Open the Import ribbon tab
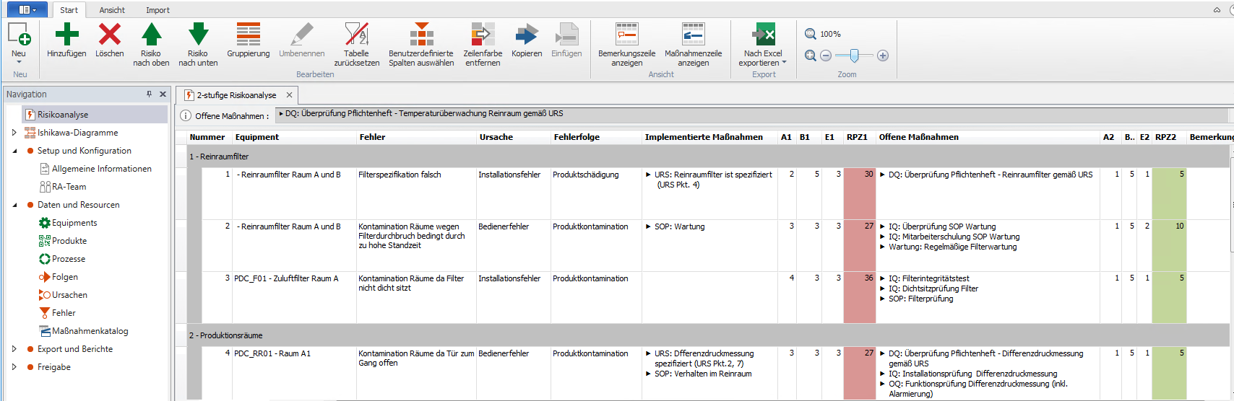 point(158,10)
